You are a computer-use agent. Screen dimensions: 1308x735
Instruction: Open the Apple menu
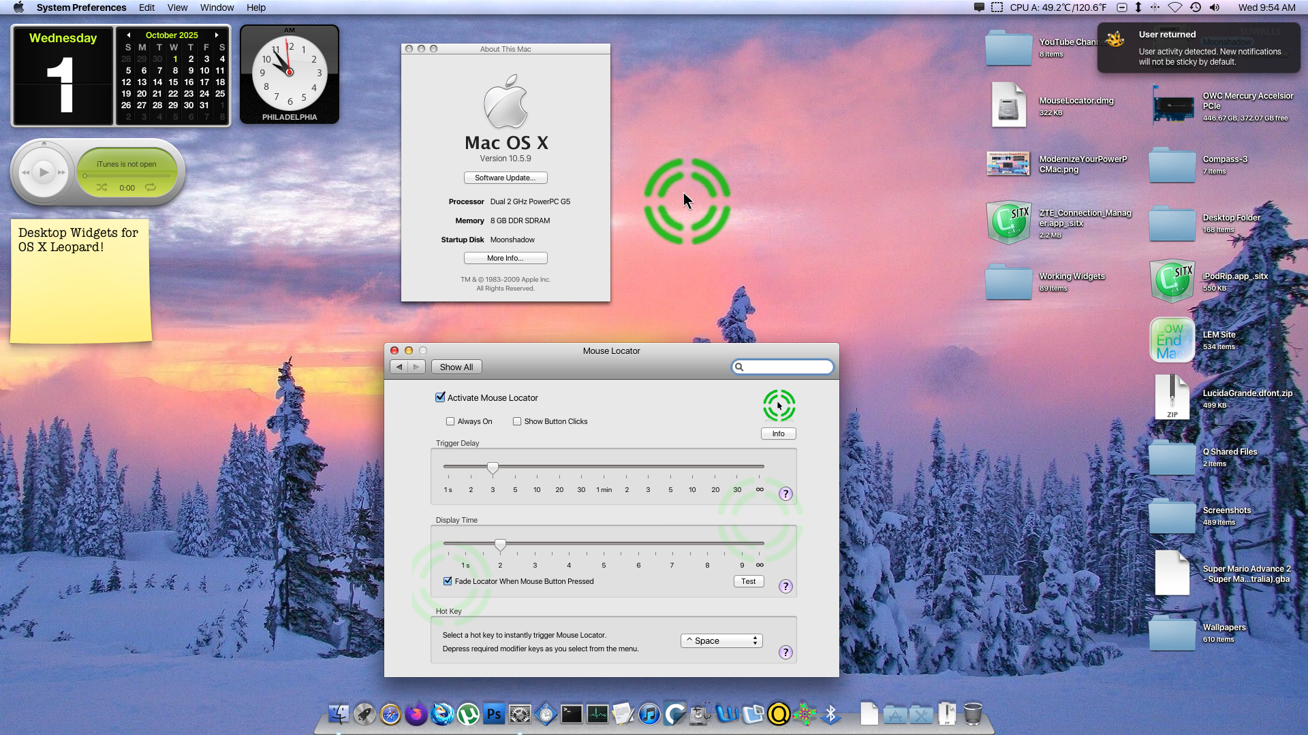click(x=18, y=7)
